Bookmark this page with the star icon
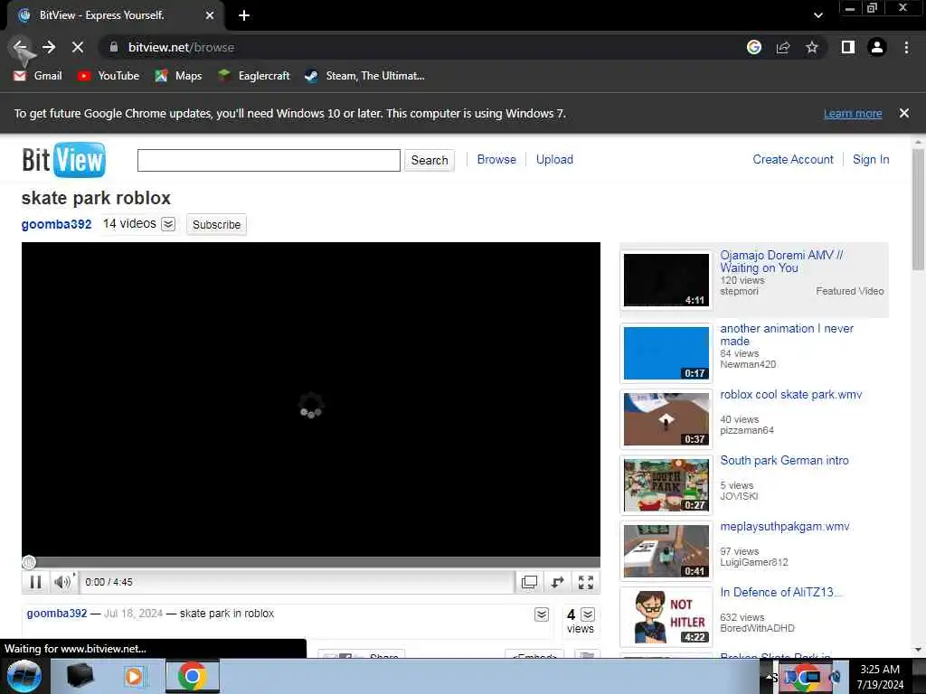The width and height of the screenshot is (926, 694). point(812,47)
